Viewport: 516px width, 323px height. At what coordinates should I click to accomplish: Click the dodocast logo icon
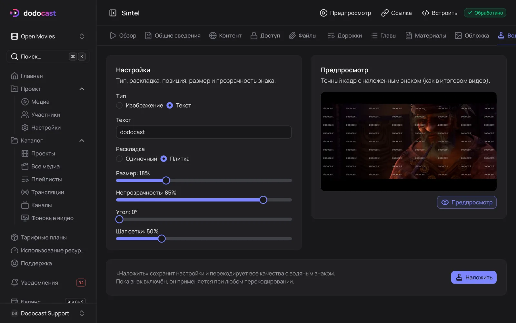(15, 13)
